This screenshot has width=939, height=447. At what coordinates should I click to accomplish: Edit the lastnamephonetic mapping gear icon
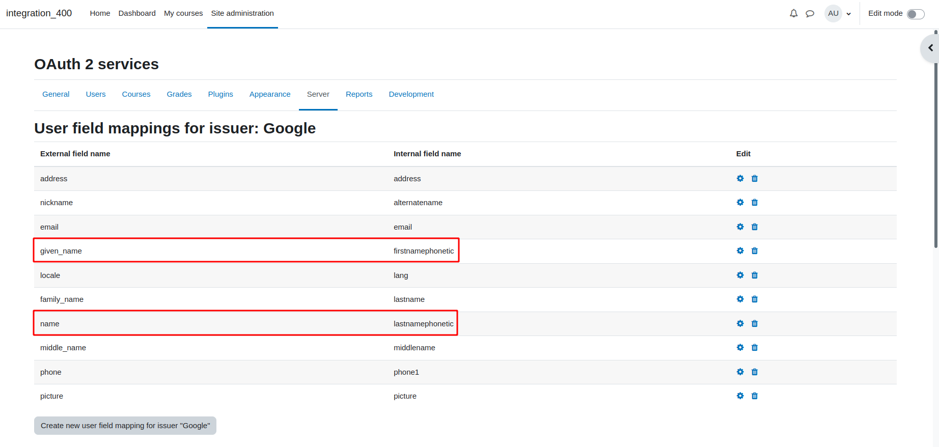click(740, 323)
